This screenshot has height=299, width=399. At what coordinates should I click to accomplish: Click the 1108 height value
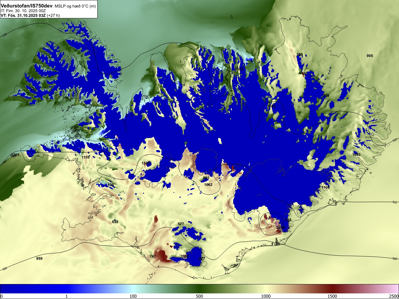(x=325, y=187)
